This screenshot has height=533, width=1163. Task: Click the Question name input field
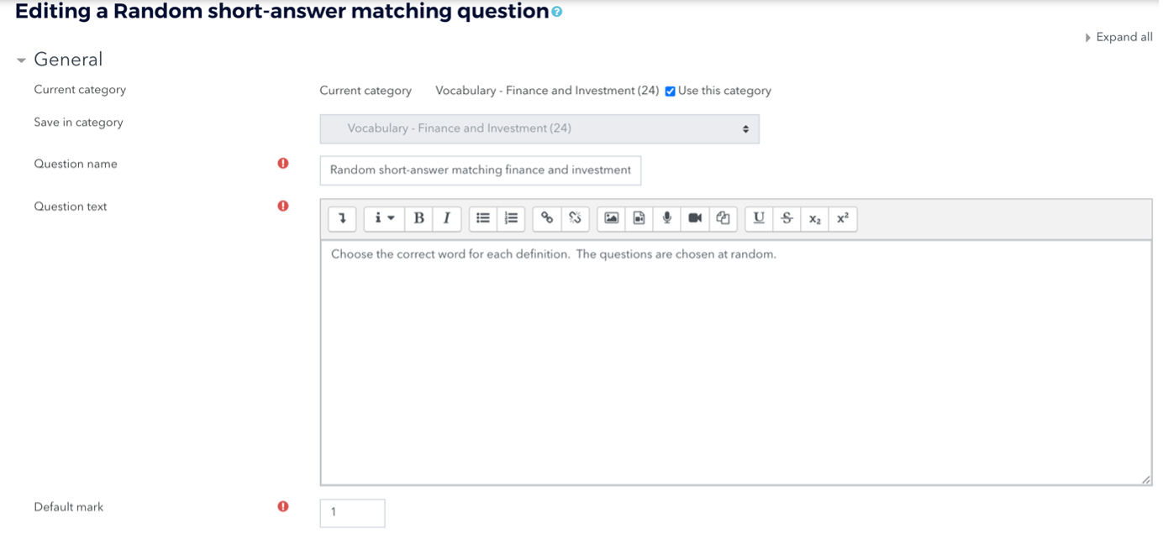tap(480, 170)
